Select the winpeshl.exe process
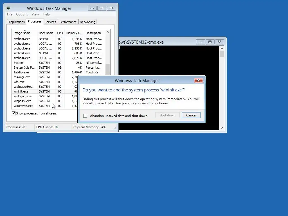288x216 pixels. 45,101
